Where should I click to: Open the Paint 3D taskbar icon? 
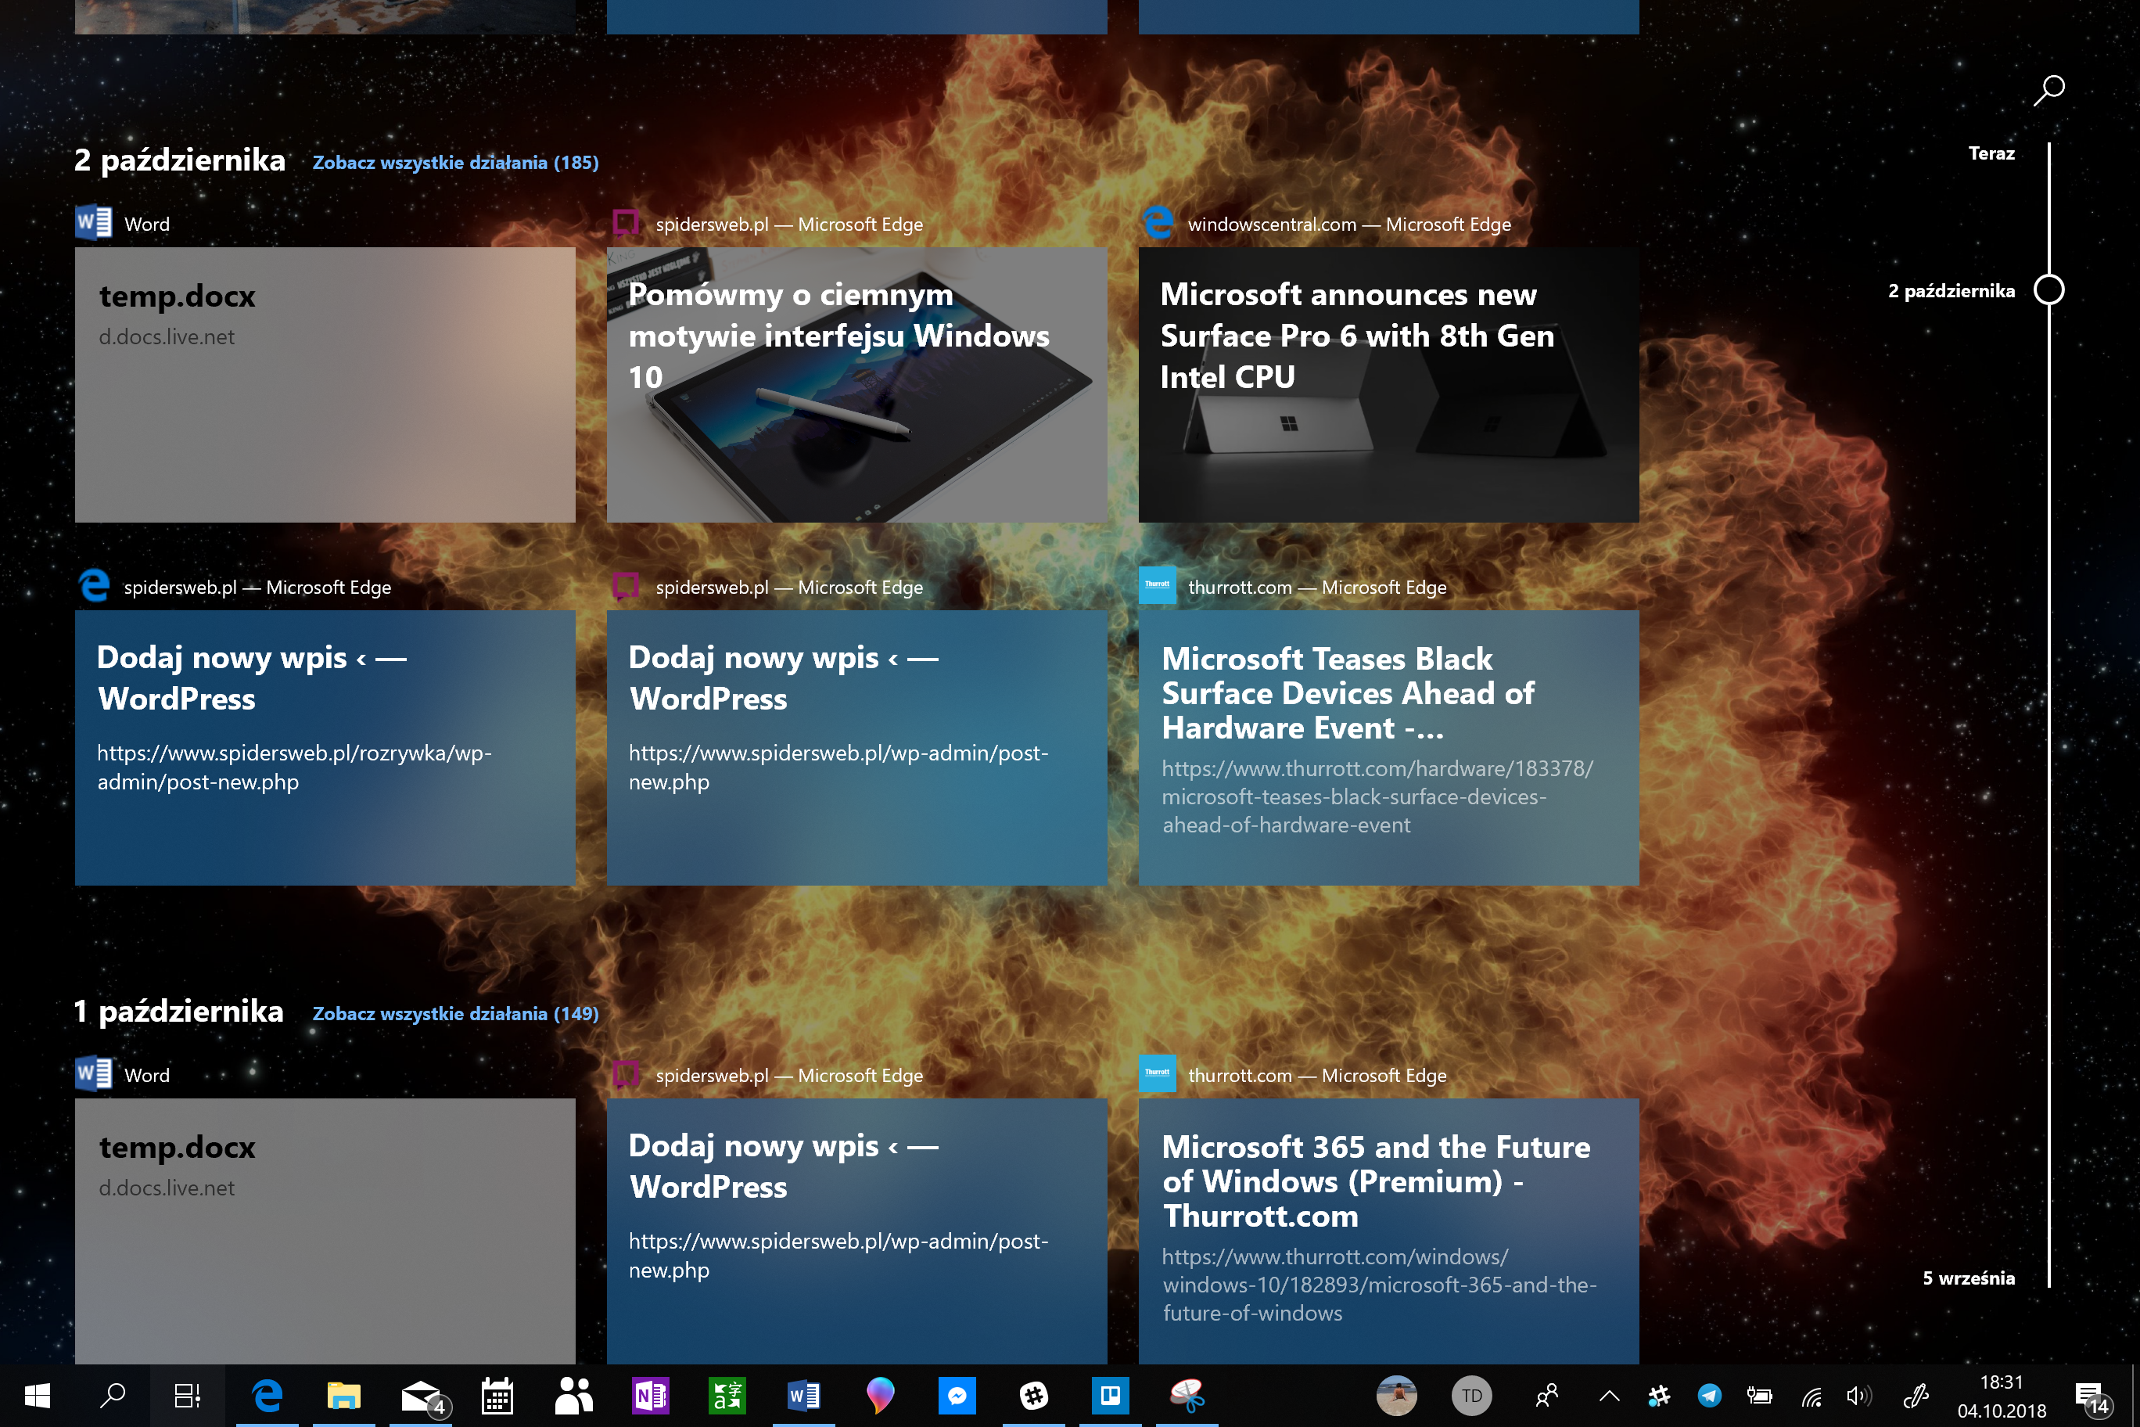coord(880,1395)
